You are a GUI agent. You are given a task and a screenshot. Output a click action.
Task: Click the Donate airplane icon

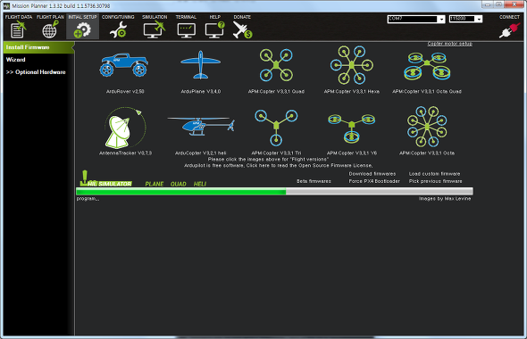[x=242, y=29]
